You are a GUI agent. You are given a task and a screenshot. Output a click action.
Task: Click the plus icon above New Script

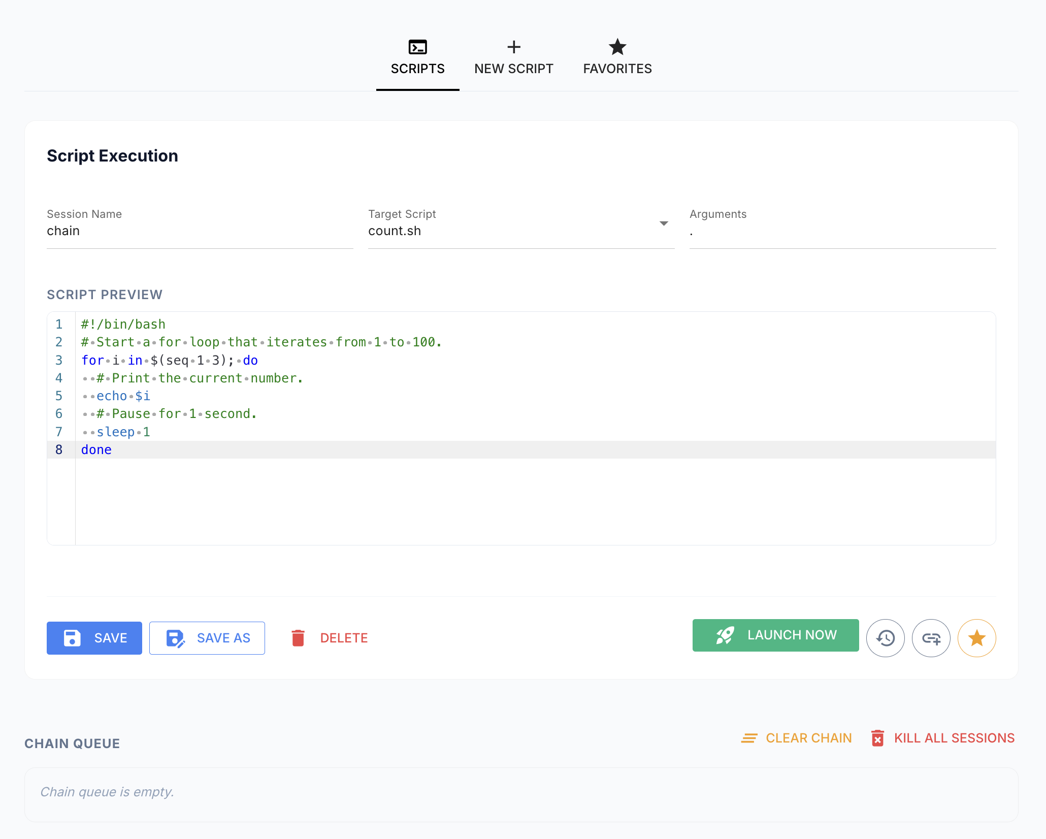(x=514, y=47)
